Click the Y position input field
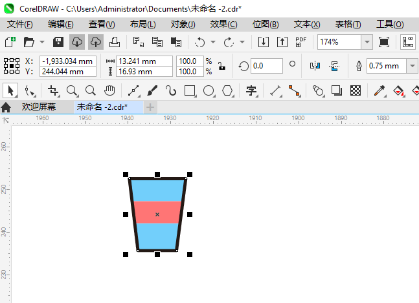Viewport: 419px width, 303px height. (68, 72)
